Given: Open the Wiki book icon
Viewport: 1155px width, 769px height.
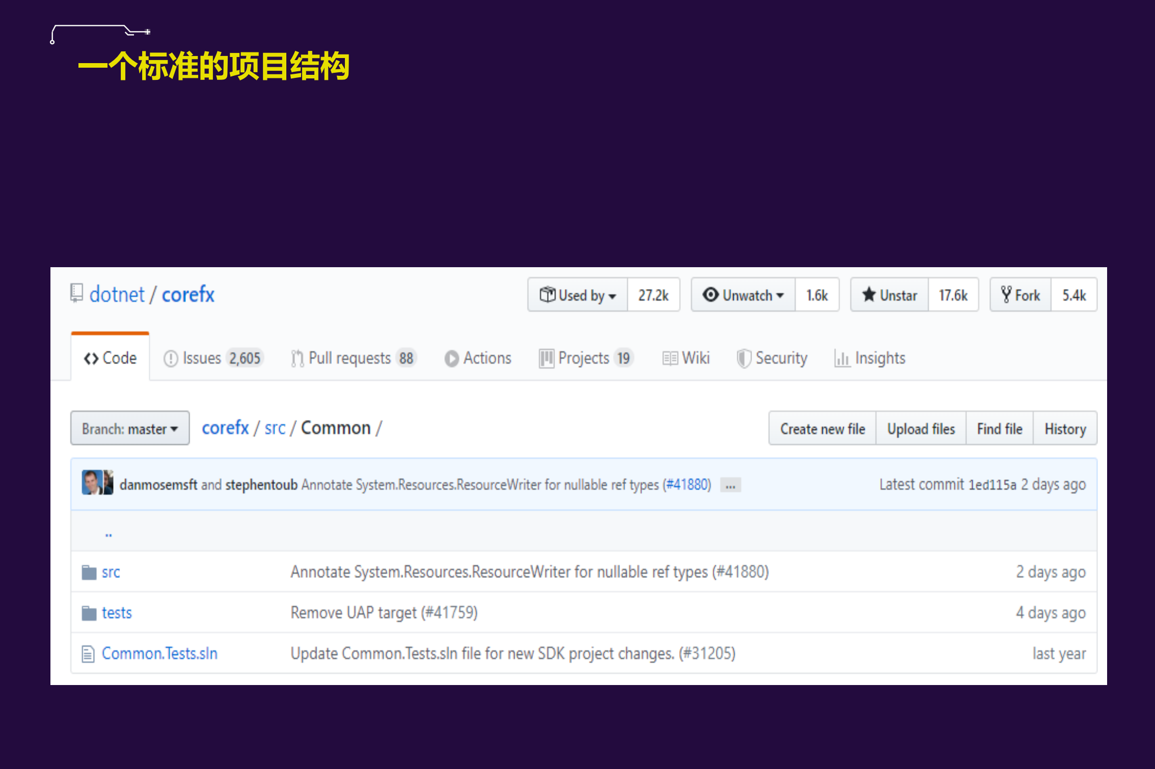Looking at the screenshot, I should click(670, 358).
